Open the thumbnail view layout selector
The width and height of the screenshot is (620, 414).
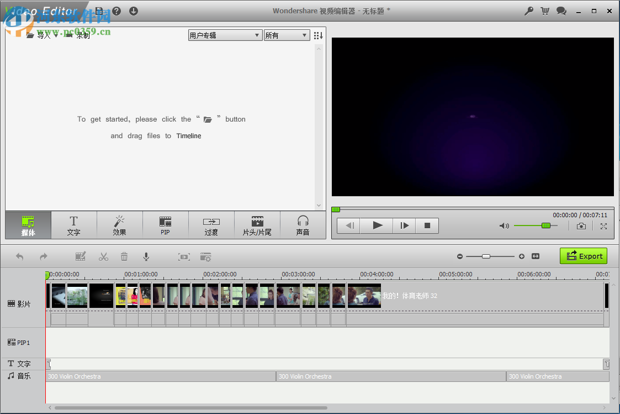318,35
